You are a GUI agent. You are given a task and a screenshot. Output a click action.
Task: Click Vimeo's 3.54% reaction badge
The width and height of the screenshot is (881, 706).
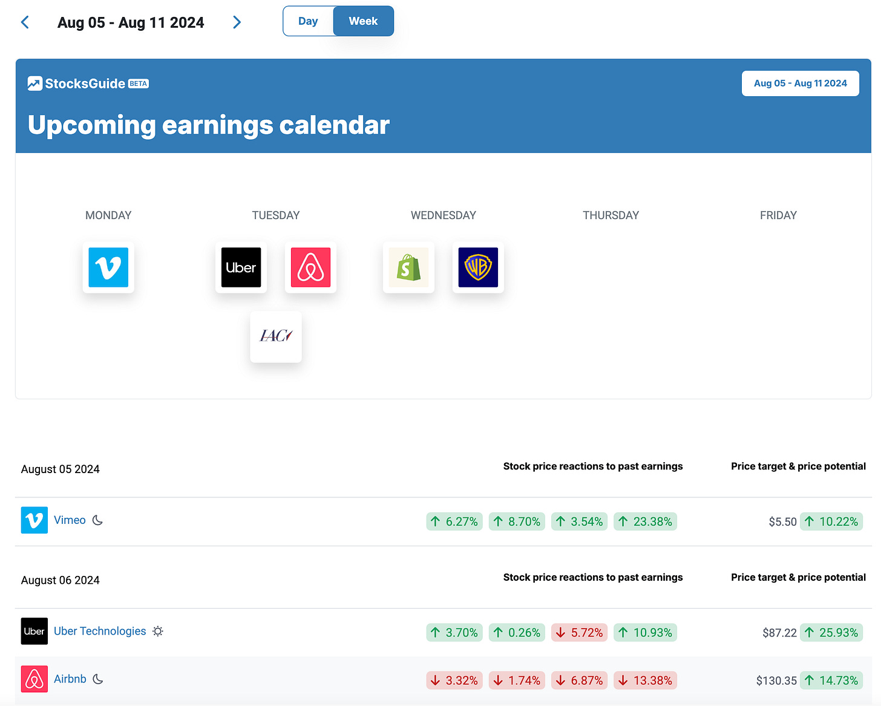[579, 521]
